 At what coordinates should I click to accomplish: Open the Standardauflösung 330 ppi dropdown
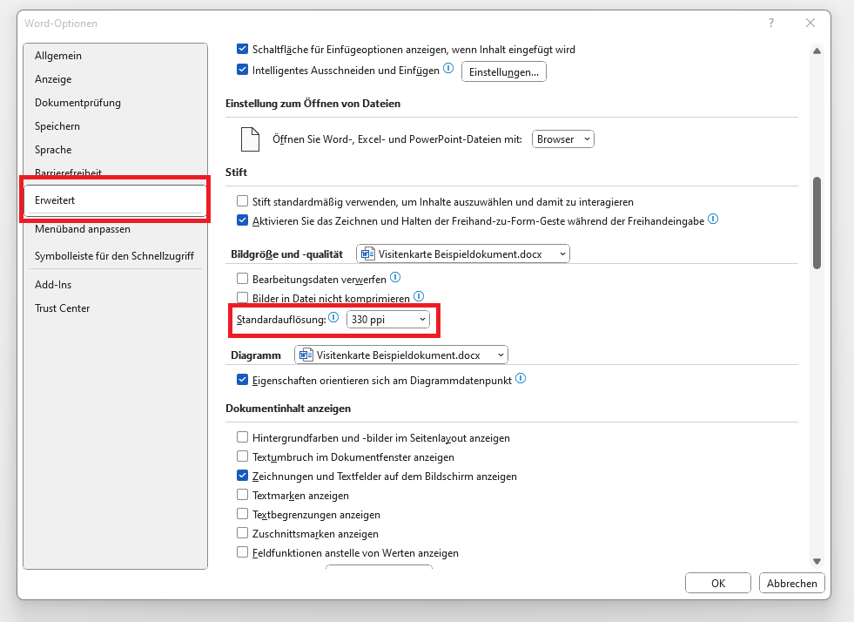388,320
